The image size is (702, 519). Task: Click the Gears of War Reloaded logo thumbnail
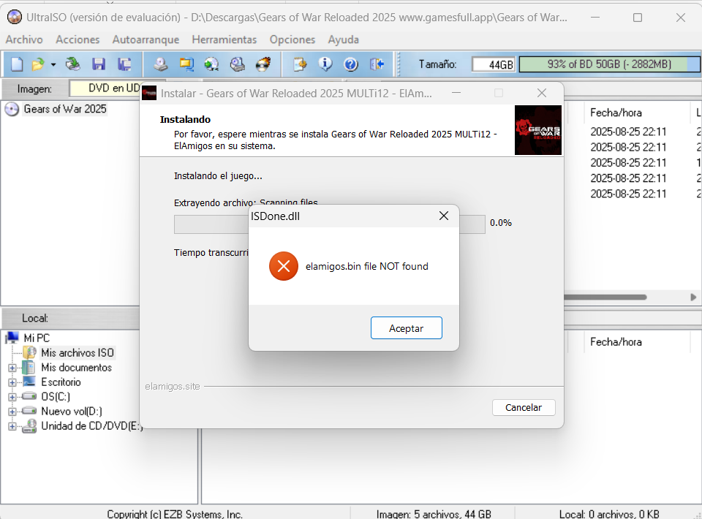pos(537,130)
